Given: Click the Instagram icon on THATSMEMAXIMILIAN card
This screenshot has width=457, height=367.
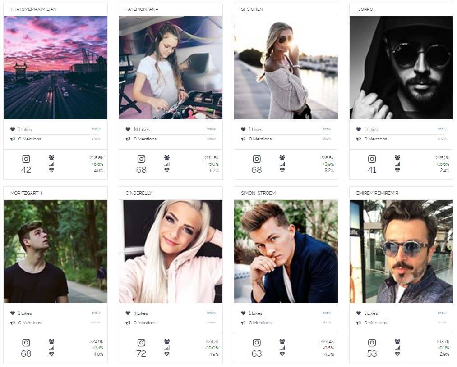Looking at the screenshot, I should [26, 159].
